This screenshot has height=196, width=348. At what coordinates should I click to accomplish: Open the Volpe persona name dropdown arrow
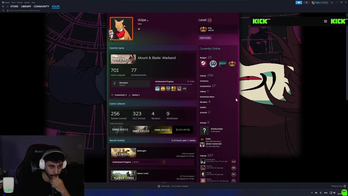click(x=148, y=20)
